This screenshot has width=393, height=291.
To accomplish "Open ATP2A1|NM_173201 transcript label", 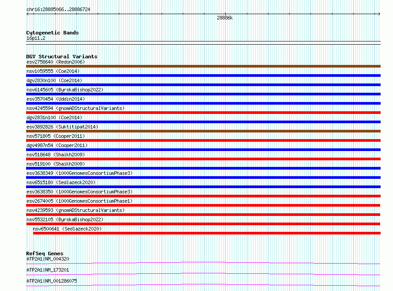I will coord(48,270).
